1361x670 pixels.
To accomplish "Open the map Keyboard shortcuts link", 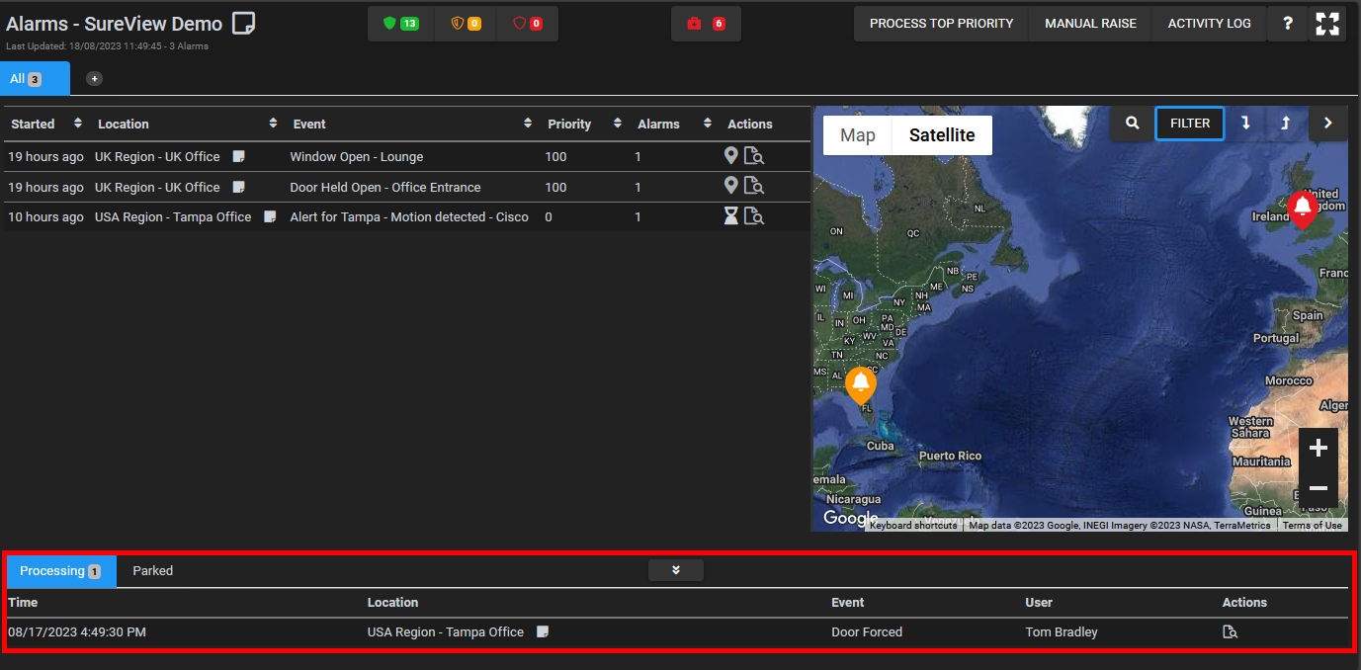I will (x=913, y=526).
